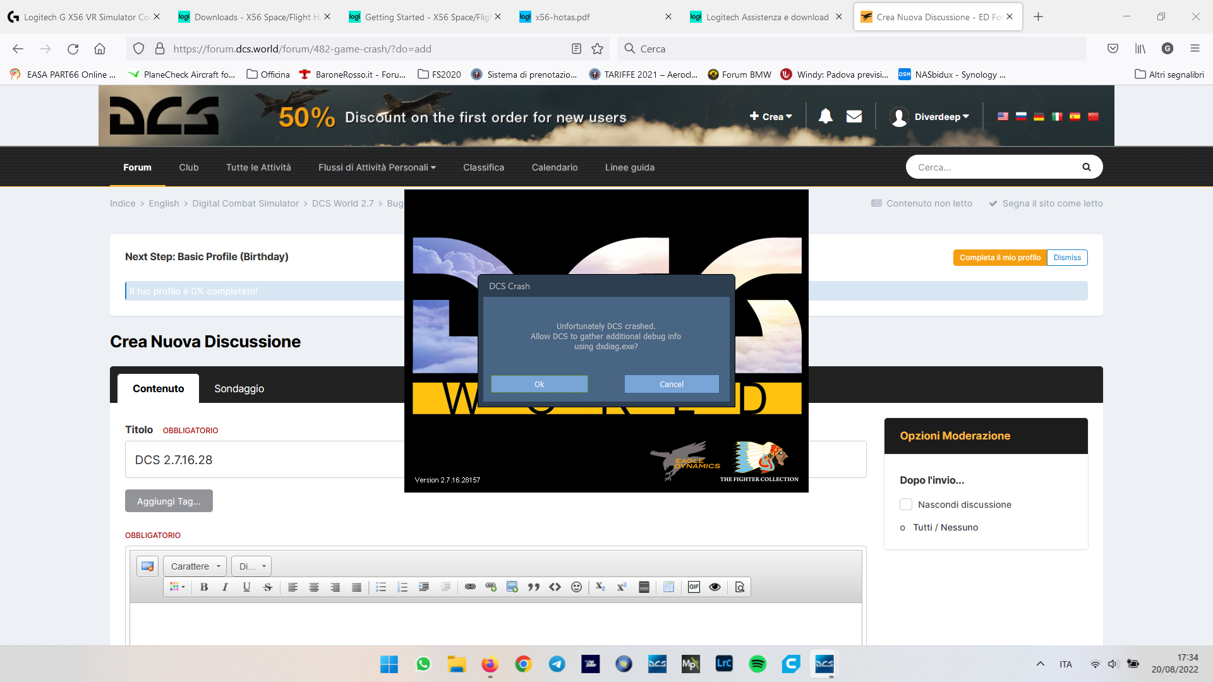Show hidden system tray icons
Screen dimensions: 1213x682
[1040, 664]
